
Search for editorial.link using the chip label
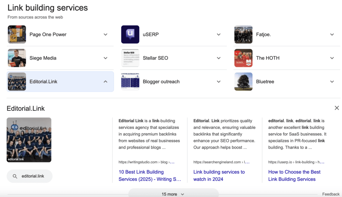[x=33, y=176]
